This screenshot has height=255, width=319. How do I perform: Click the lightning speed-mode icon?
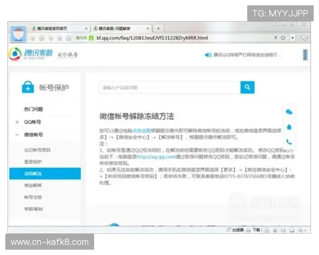tap(275, 38)
